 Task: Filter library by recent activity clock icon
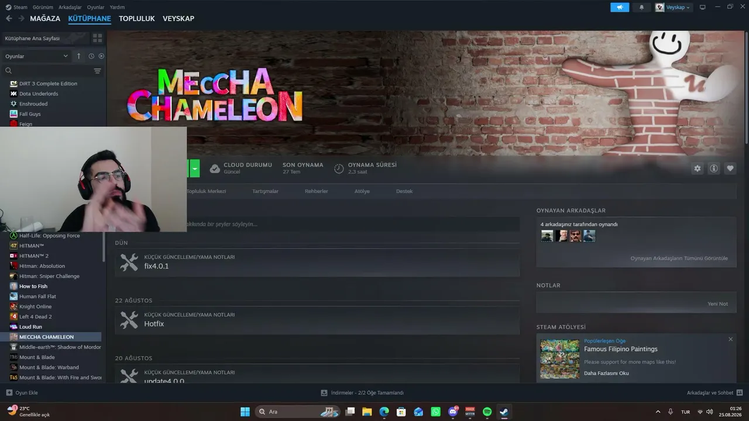pos(91,56)
